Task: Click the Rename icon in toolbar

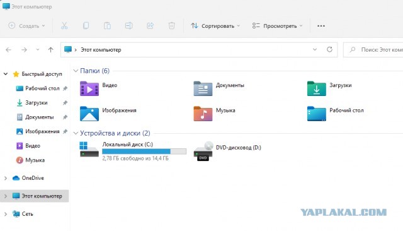Action: pyautogui.click(x=128, y=26)
